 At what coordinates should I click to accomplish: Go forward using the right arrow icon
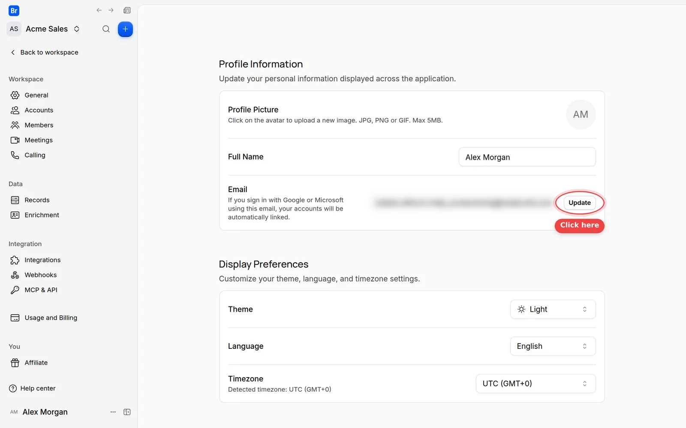(x=111, y=10)
